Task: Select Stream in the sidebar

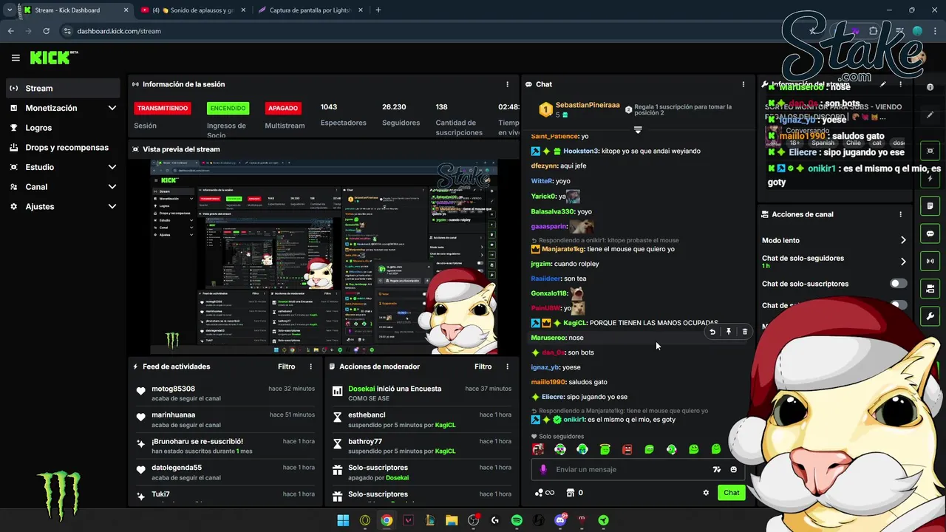Action: (x=62, y=88)
